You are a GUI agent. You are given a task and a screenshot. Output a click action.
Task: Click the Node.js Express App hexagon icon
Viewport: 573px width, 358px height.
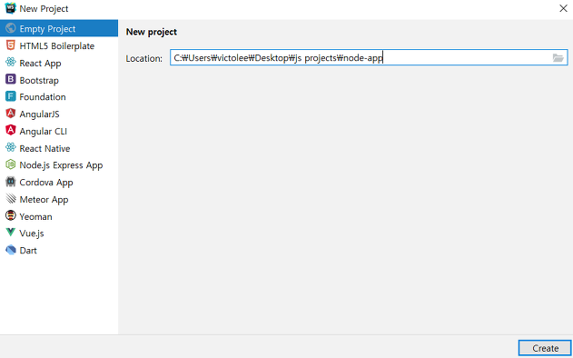11,164
